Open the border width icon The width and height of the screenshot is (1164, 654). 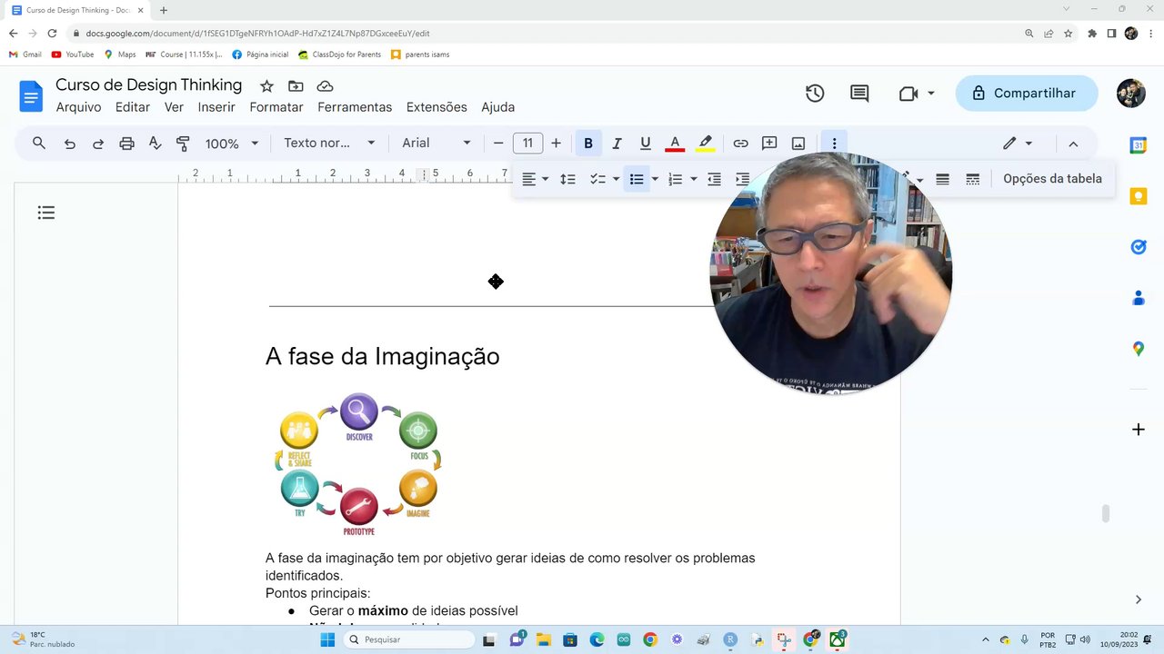tap(943, 179)
